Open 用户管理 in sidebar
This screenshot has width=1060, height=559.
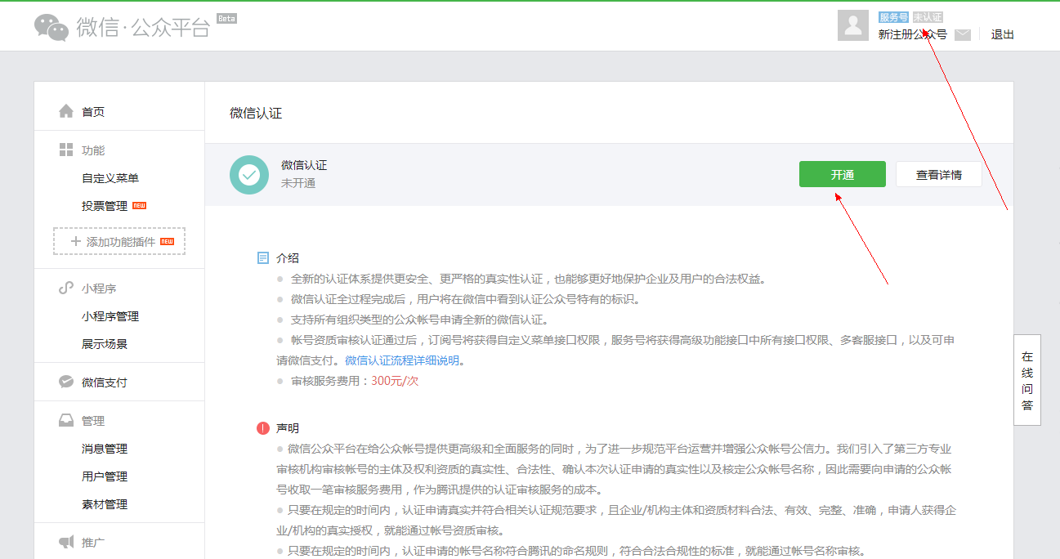[x=105, y=476]
